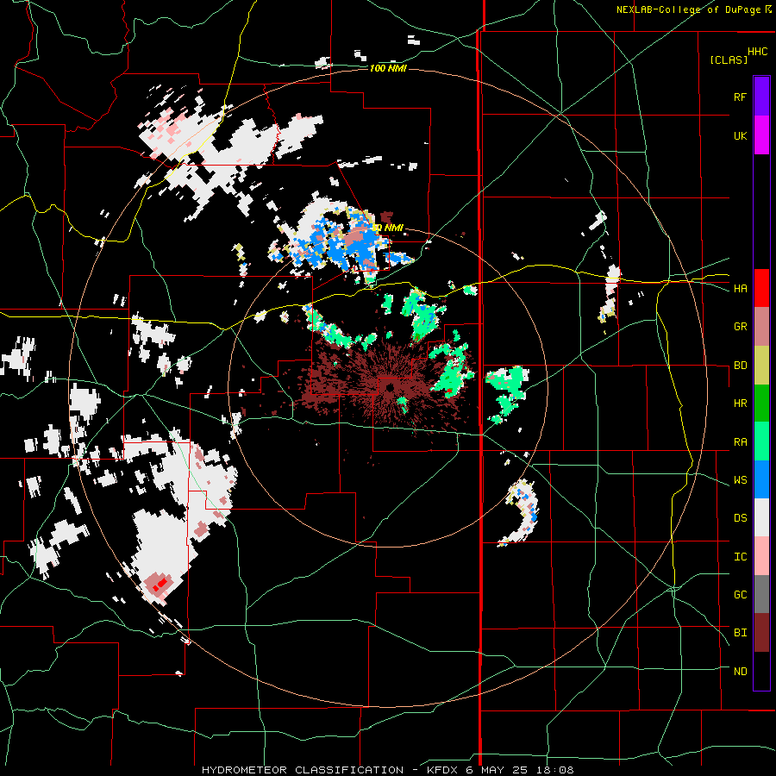Viewport: 776px width, 776px height.
Task: Click the HR legend label
Action: point(740,404)
